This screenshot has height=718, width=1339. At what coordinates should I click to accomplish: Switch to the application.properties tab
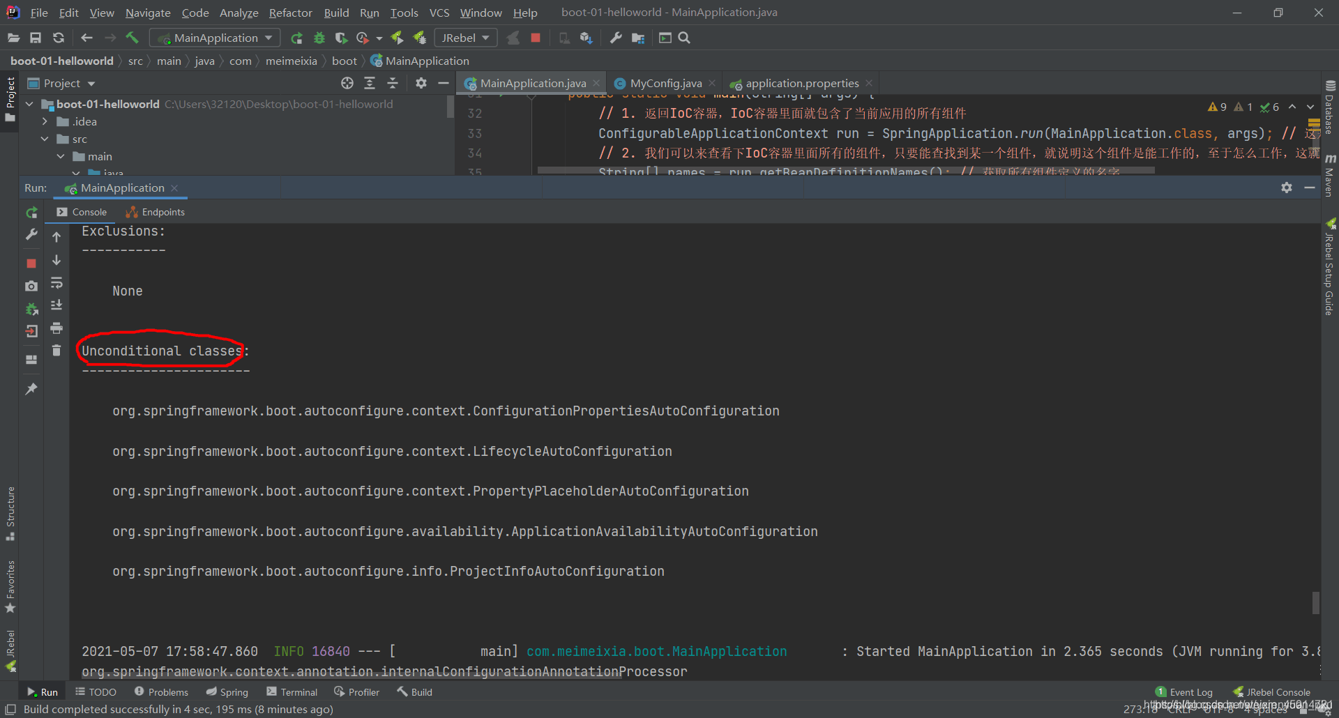coord(801,83)
